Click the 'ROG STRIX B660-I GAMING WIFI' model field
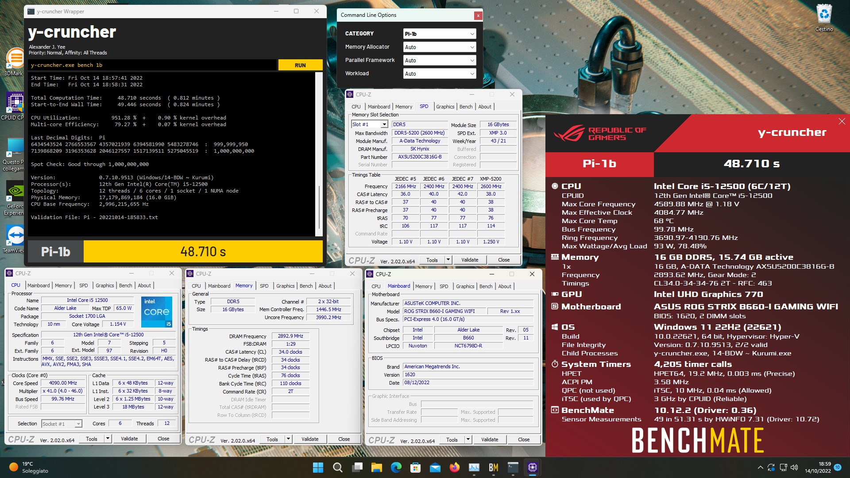Image resolution: width=850 pixels, height=478 pixels. point(444,311)
